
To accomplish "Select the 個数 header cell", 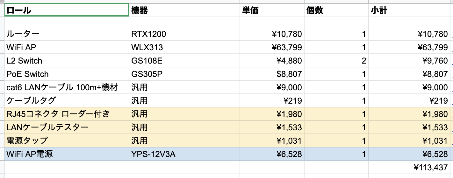I will (x=336, y=10).
